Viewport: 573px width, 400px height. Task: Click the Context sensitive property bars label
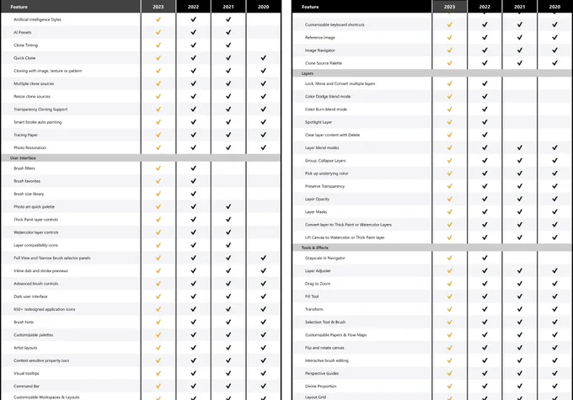click(41, 360)
